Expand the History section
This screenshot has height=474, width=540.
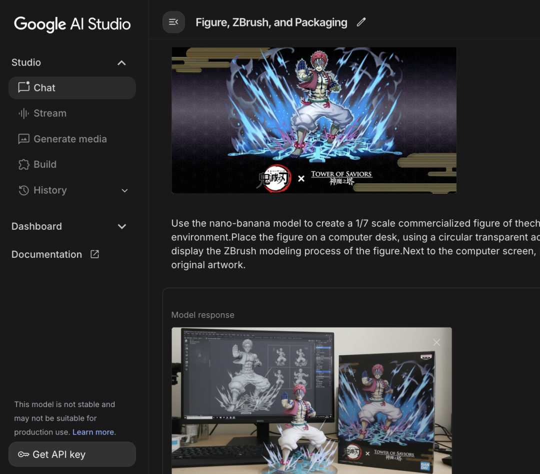[x=124, y=190]
